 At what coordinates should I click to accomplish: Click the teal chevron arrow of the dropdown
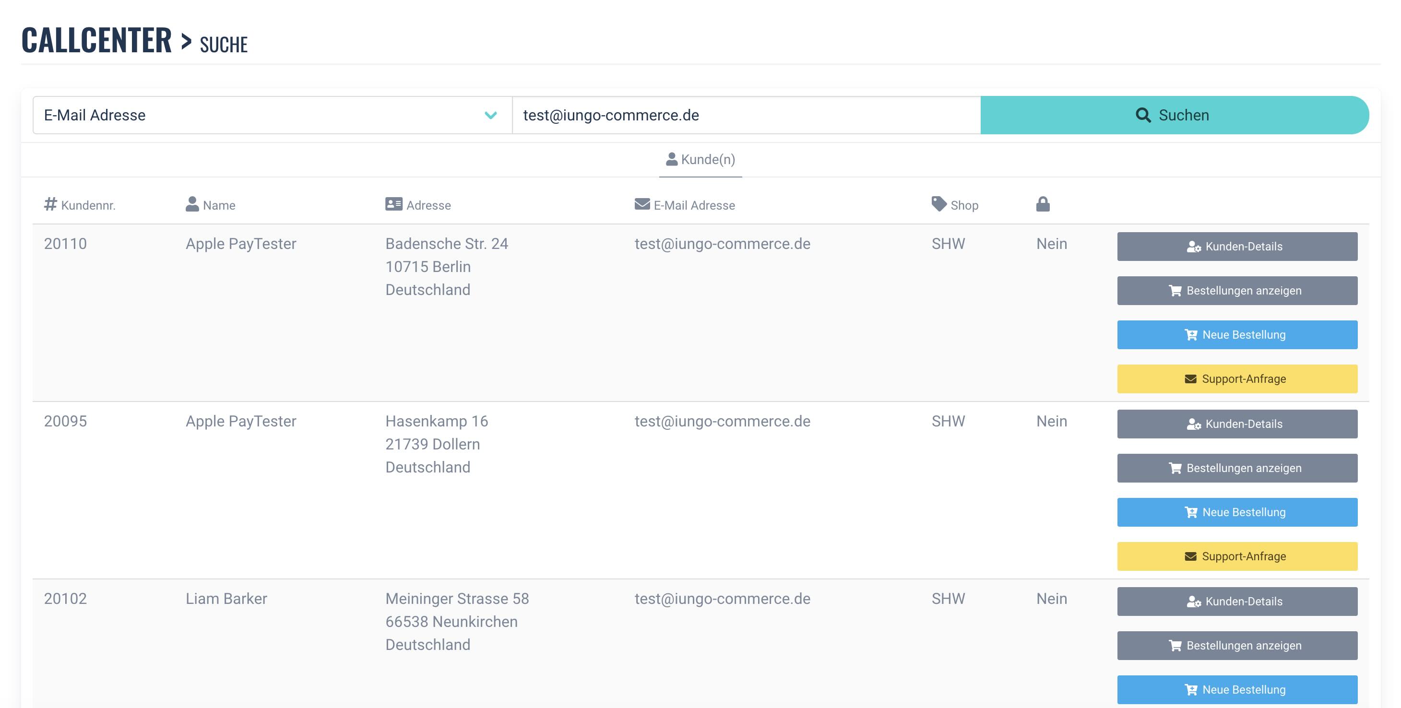(x=490, y=115)
